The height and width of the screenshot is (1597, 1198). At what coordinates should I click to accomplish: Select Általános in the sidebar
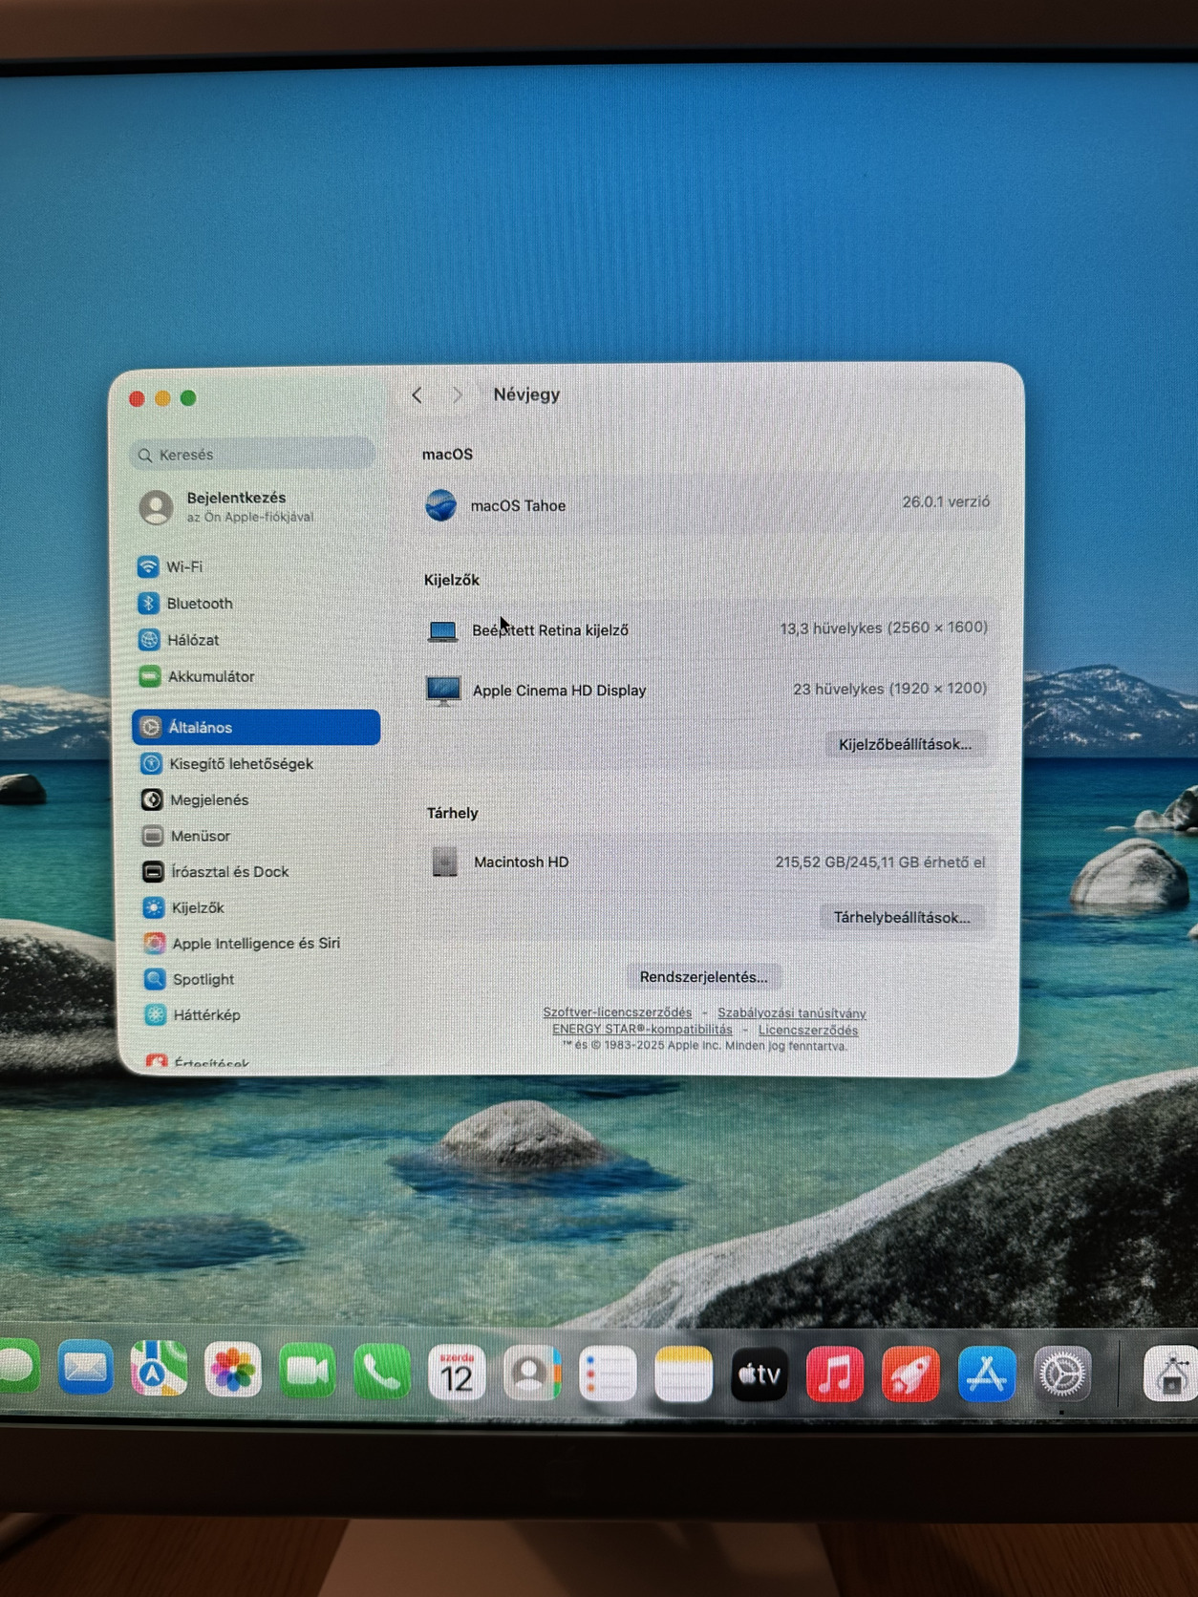pos(256,727)
